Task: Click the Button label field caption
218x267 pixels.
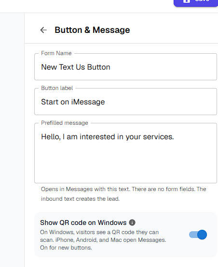Action: point(57,88)
